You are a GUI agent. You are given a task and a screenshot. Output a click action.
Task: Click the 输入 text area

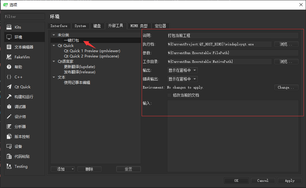point(233,136)
